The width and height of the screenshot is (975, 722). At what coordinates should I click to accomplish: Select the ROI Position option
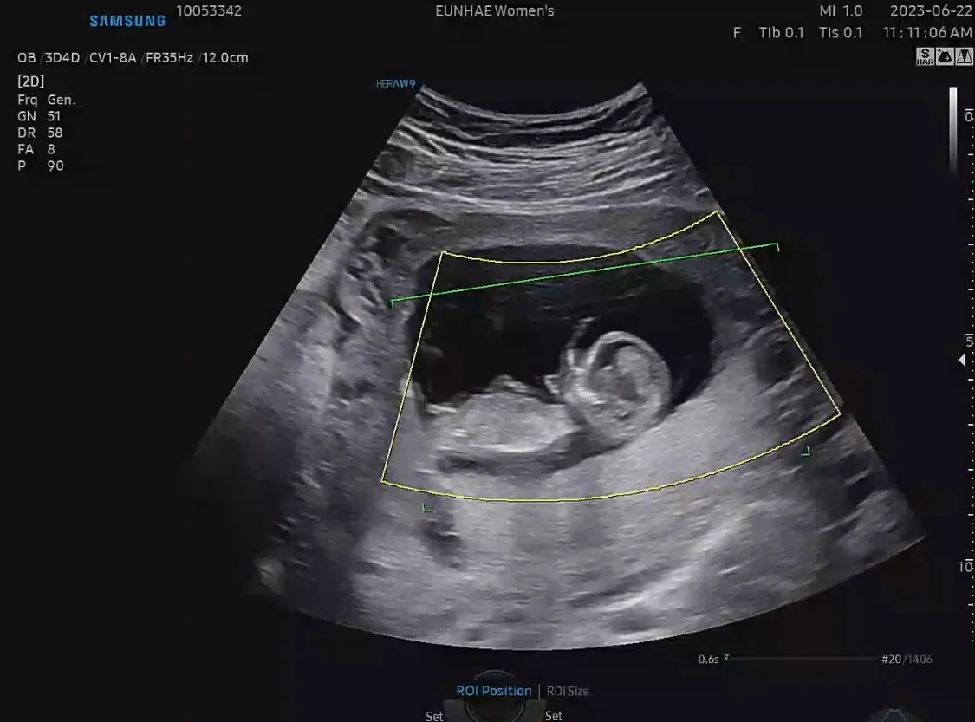(x=494, y=691)
